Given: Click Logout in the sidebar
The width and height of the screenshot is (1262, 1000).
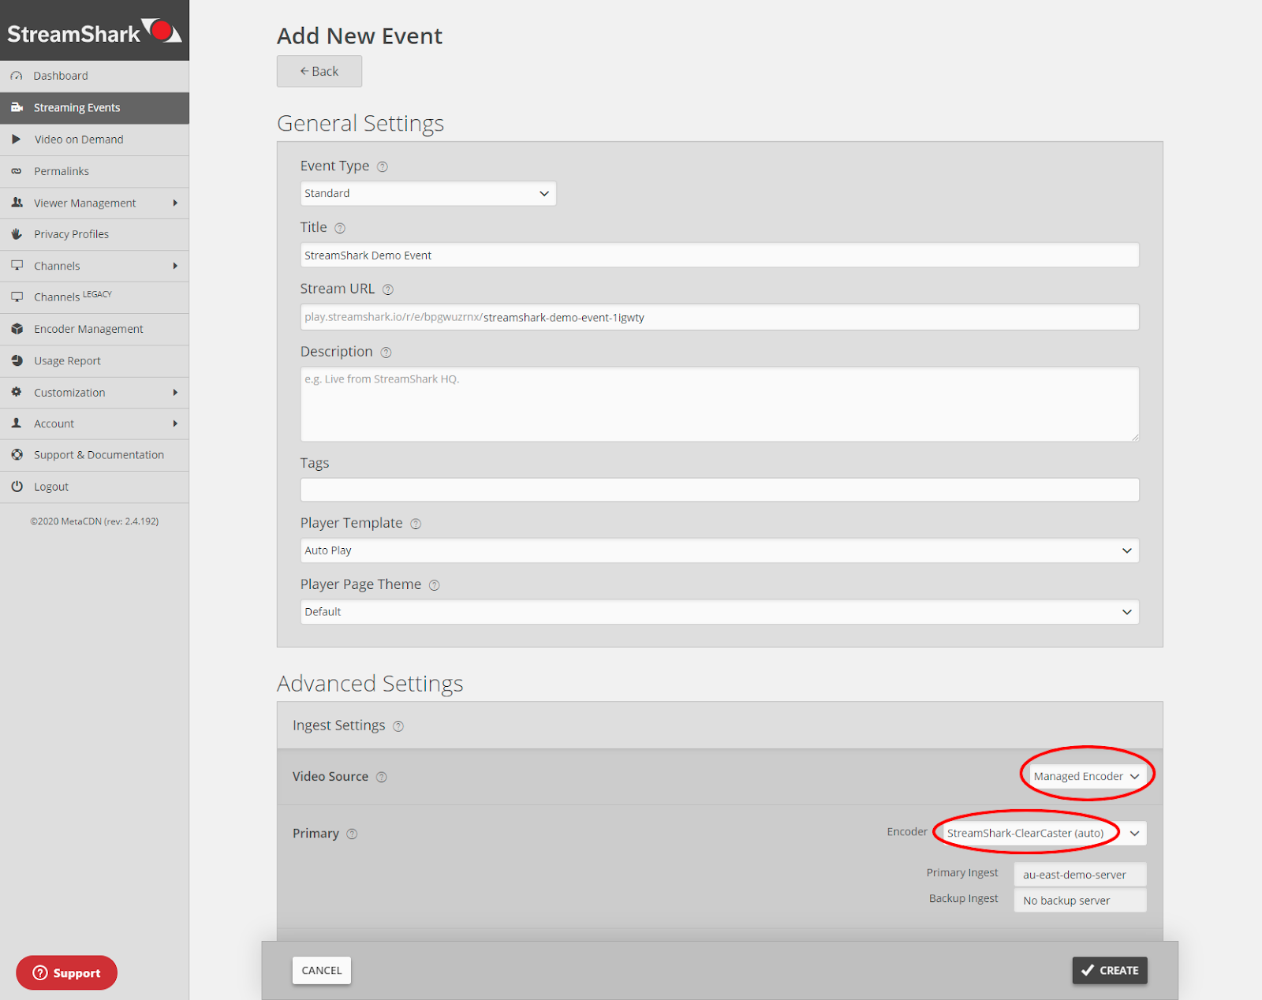Looking at the screenshot, I should coord(95,487).
